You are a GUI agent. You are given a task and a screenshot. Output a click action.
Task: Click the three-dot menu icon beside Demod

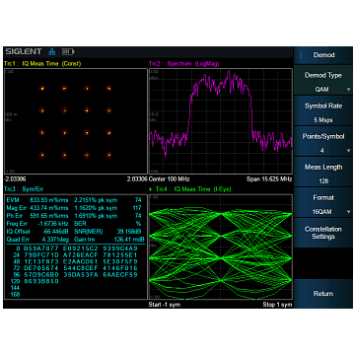tap(301, 55)
